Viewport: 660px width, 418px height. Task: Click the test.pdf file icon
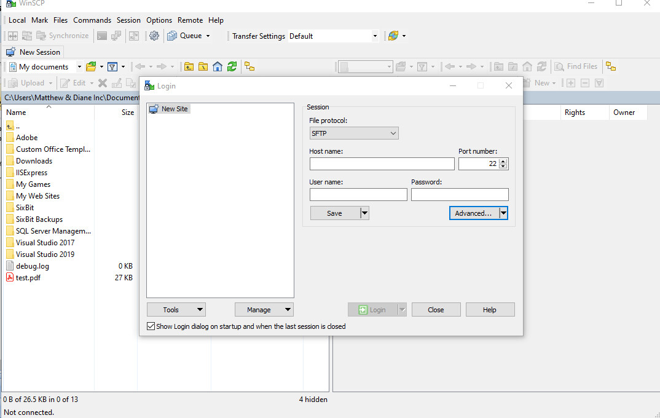coord(10,278)
